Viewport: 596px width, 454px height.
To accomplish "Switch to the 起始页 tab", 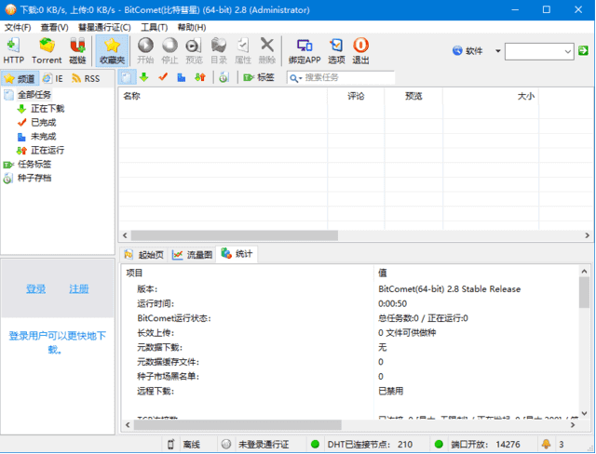I will [x=144, y=254].
